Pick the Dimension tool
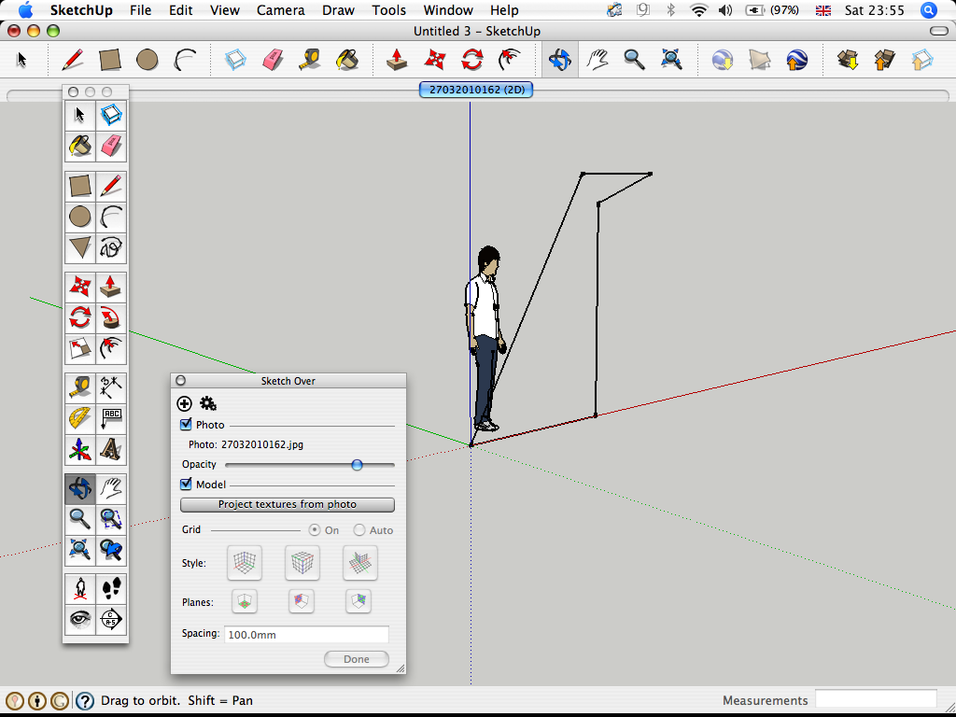 click(111, 387)
